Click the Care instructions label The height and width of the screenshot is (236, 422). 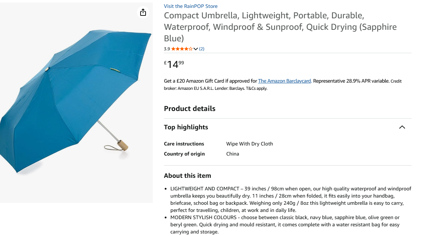[x=184, y=144]
